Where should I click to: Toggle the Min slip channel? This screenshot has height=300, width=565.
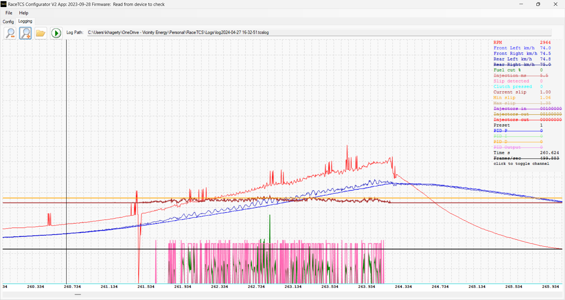(522, 98)
